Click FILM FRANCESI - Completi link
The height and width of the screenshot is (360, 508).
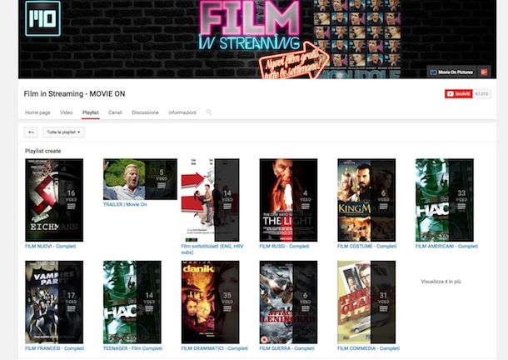click(x=54, y=348)
